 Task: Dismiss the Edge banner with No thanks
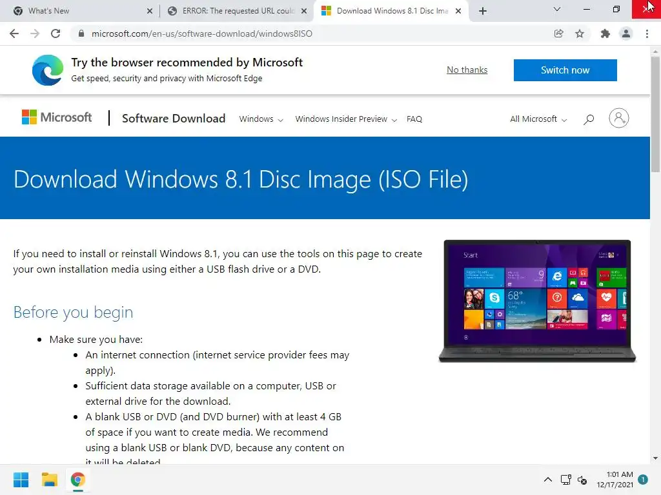click(467, 70)
